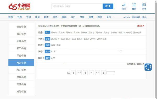
Task: Filter by letter A
Action: pyautogui.click(x=52, y=52)
